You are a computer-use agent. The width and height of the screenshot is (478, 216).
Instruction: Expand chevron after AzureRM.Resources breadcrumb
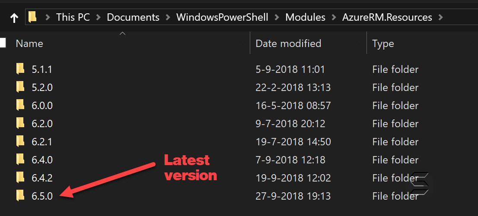tap(440, 17)
